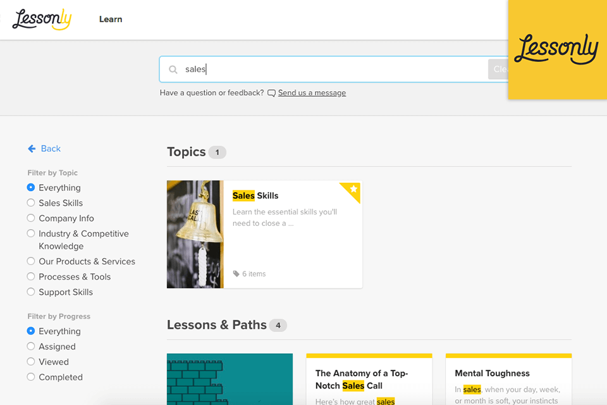Click the tag icon beside 6 items
The image size is (607, 405).
click(x=236, y=274)
